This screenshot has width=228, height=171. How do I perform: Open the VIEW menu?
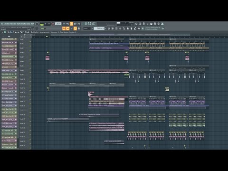(18, 24)
